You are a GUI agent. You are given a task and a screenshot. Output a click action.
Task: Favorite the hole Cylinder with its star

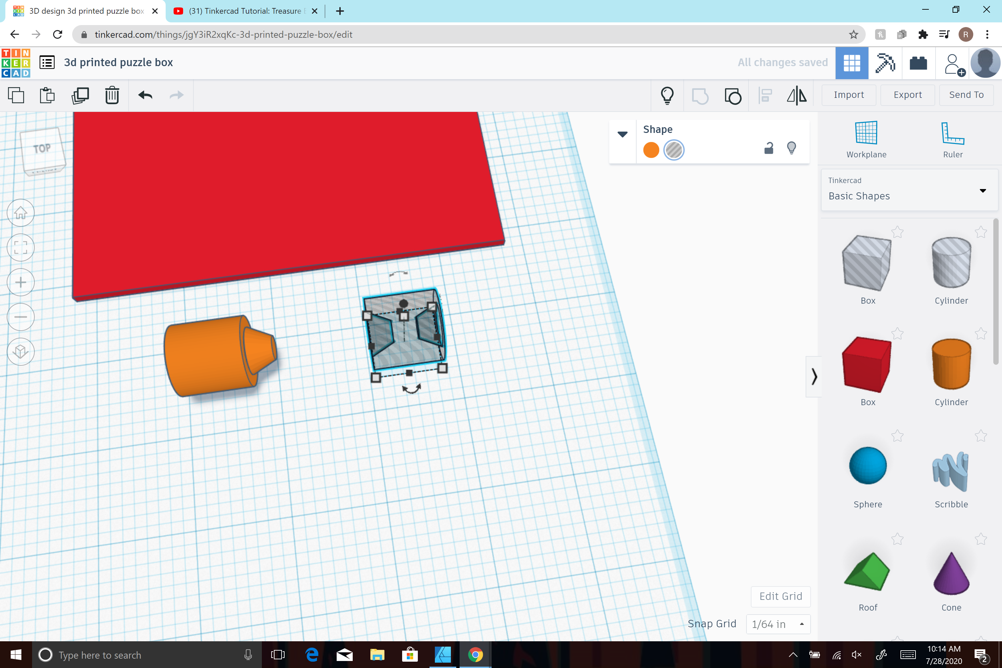coord(981,232)
